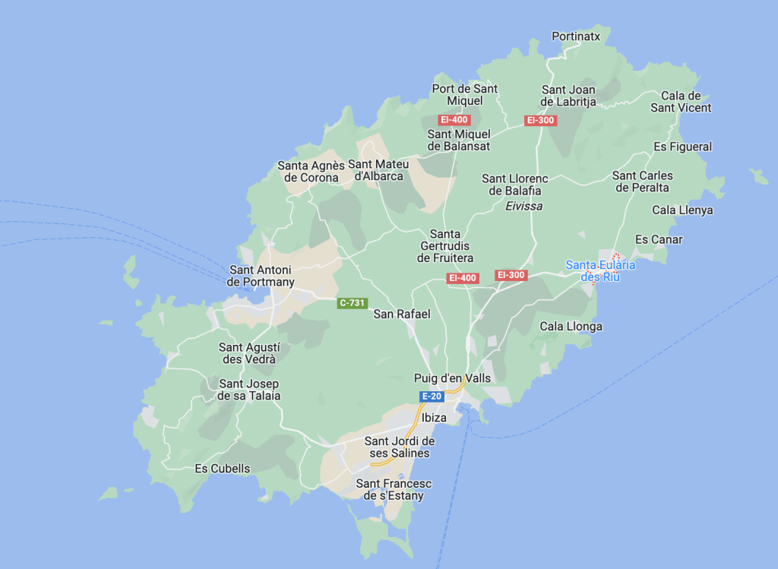This screenshot has width=778, height=569.
Task: Select the Sant Josep de sa Talaia label
Action: [x=249, y=390]
